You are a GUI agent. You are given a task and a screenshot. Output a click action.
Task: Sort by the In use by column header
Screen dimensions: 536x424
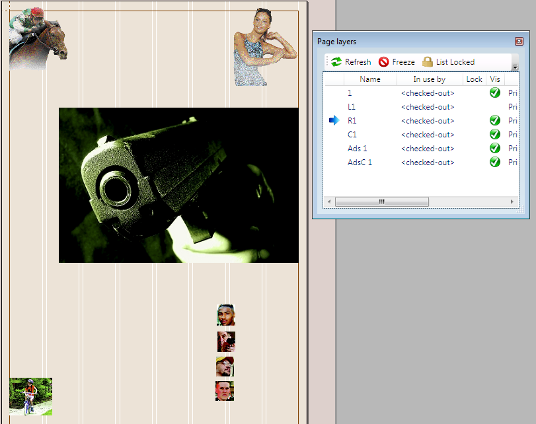point(430,79)
